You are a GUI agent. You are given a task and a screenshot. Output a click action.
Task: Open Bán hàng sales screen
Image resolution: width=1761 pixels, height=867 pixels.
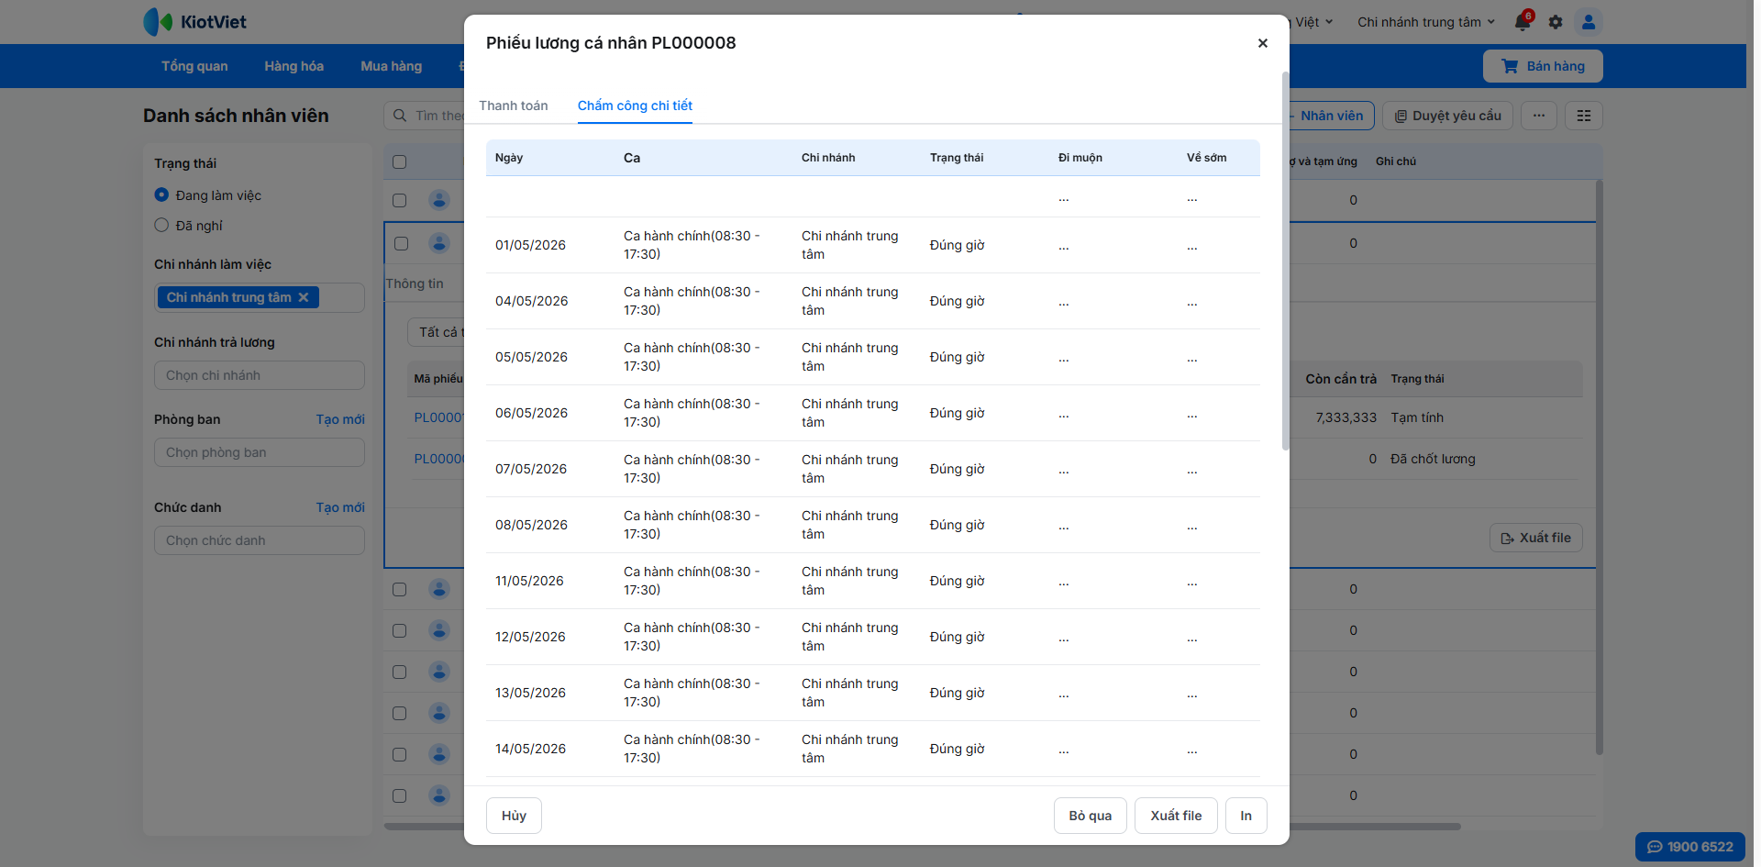tap(1543, 66)
